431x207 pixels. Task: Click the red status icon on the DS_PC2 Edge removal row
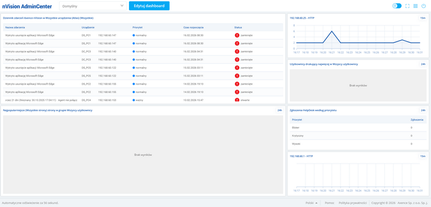[x=237, y=83]
